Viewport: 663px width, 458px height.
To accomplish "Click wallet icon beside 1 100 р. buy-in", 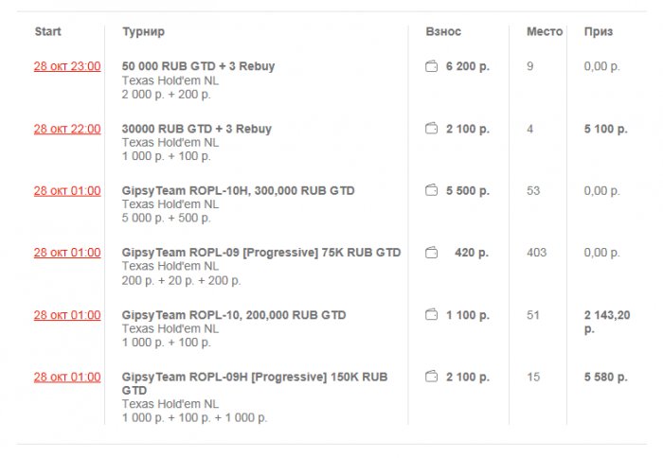I will tap(431, 314).
